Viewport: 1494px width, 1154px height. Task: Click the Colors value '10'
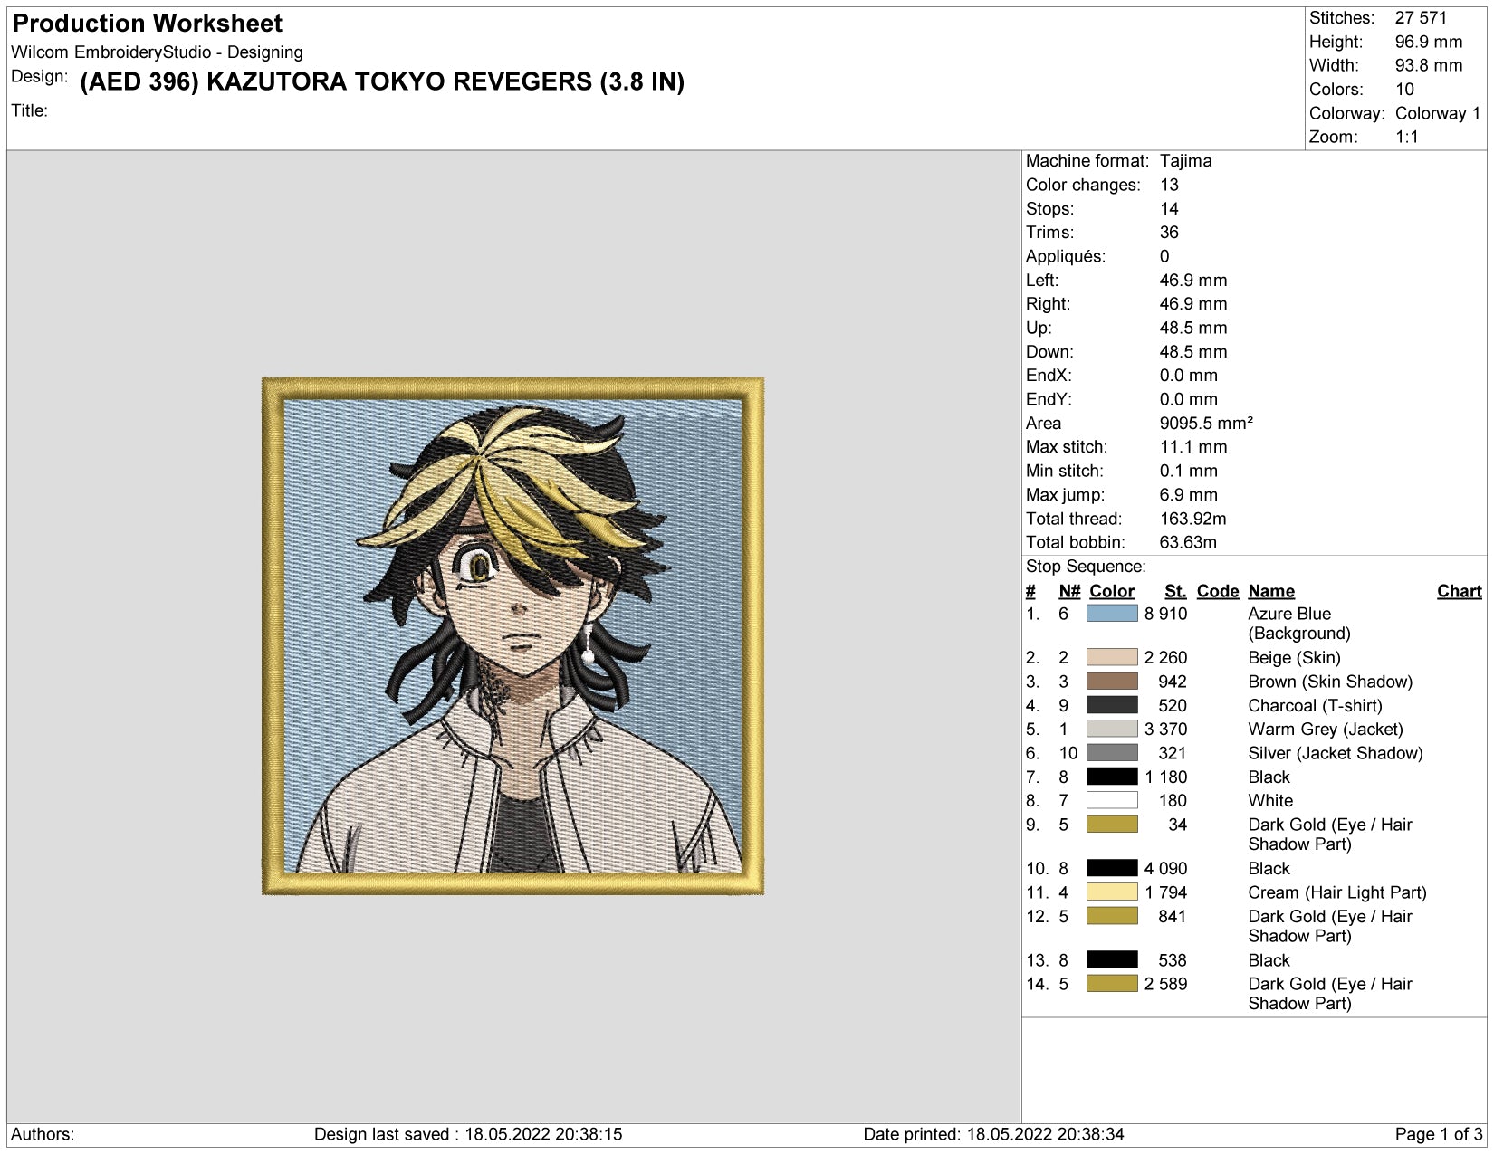pos(1404,90)
